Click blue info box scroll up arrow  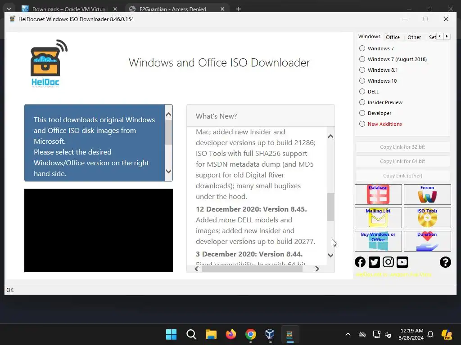pos(168,115)
